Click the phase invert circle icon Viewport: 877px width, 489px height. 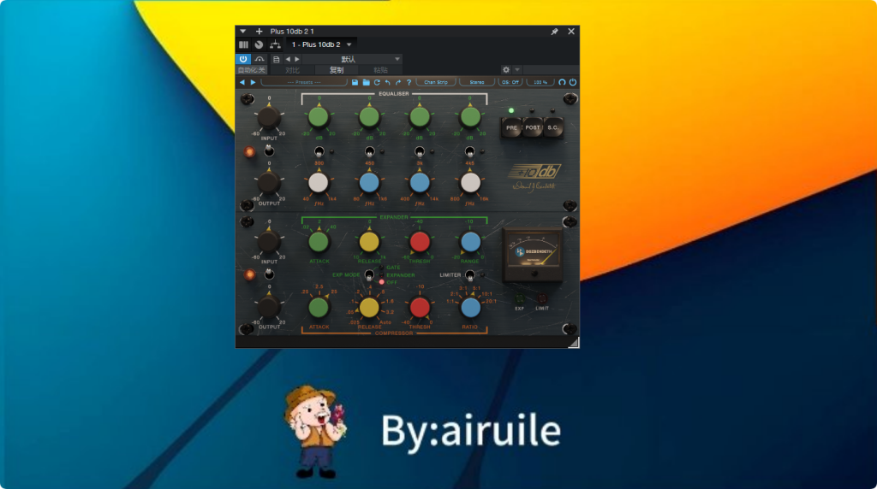tap(562, 83)
